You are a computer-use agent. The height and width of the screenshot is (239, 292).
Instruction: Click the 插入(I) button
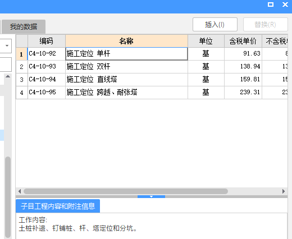coord(215,25)
